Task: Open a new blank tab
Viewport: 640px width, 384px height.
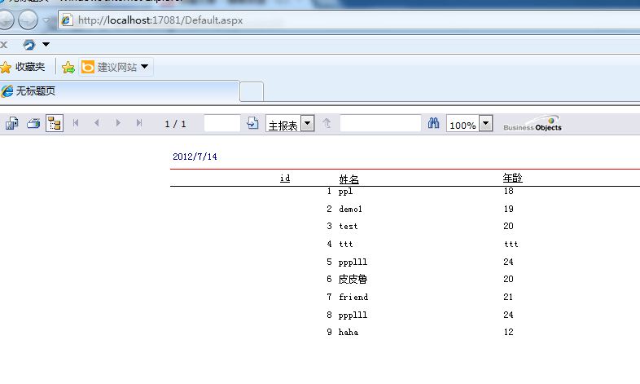Action: point(252,91)
